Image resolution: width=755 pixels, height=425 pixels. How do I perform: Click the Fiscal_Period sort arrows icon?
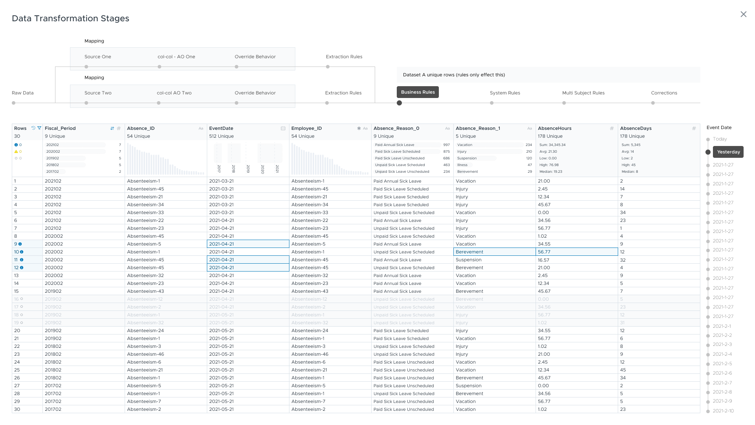click(112, 128)
